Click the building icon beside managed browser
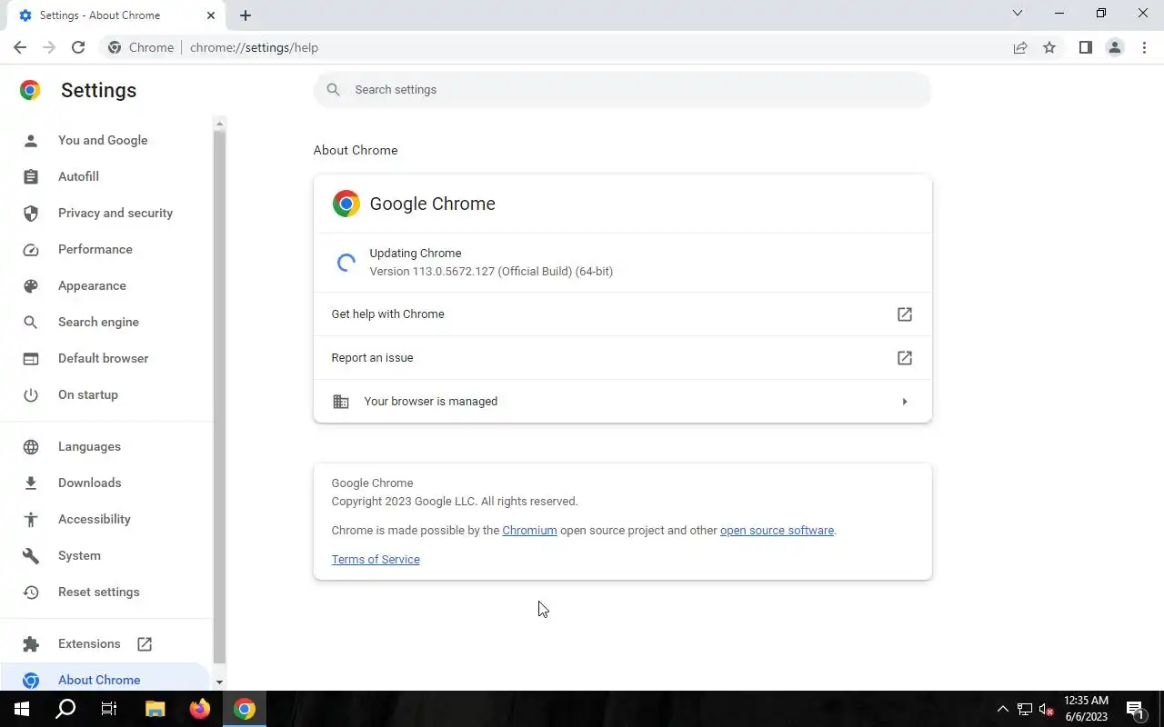 coord(341,401)
